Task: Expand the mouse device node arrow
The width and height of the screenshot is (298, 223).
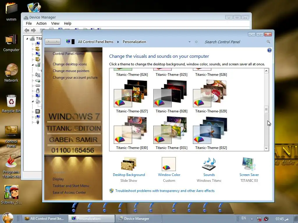Action: point(33,91)
